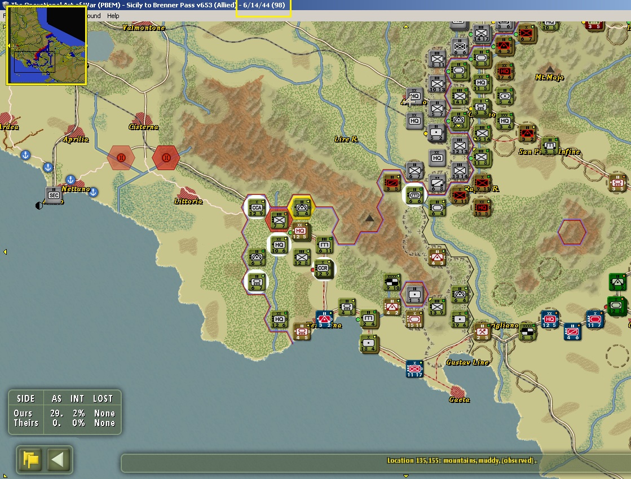Select the blue HQ 12-5 unit

(x=549, y=320)
